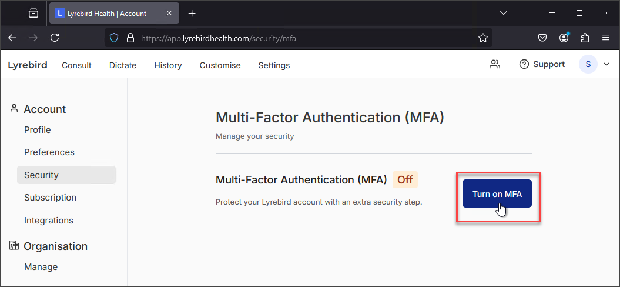
Task: Click the Multi-Factor Authentication page title
Action: [330, 118]
